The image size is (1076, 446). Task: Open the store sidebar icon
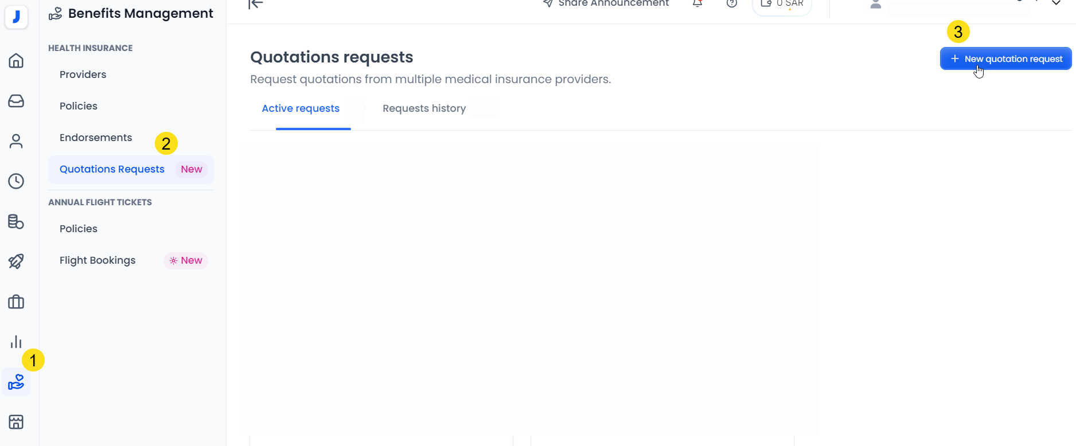tap(16, 422)
